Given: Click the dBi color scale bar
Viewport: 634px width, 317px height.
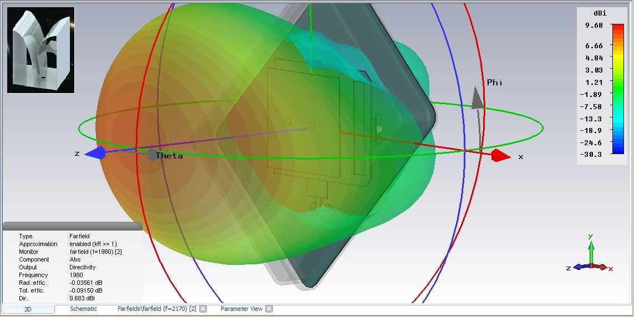Looking at the screenshot, I should (x=617, y=88).
